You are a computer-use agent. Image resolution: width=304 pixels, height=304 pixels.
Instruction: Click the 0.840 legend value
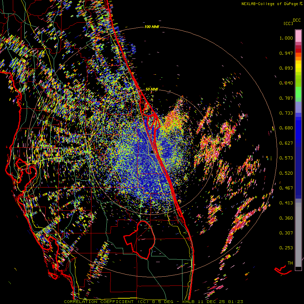click(286, 83)
